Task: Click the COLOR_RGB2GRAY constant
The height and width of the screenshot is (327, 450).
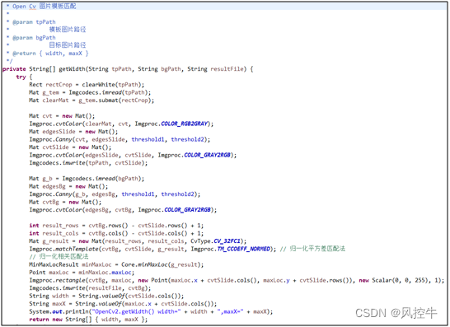Action: tap(185, 124)
